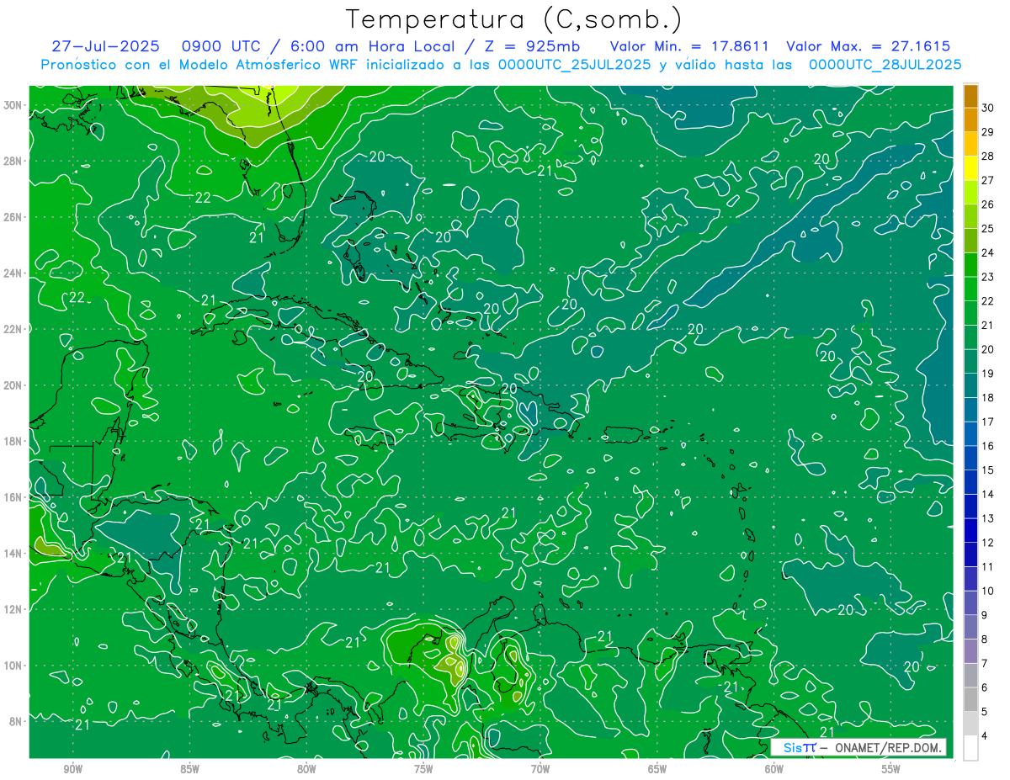Screen dimensions: 1010x780
Task: Click the 22N latitude axis label
Action: pyautogui.click(x=13, y=329)
